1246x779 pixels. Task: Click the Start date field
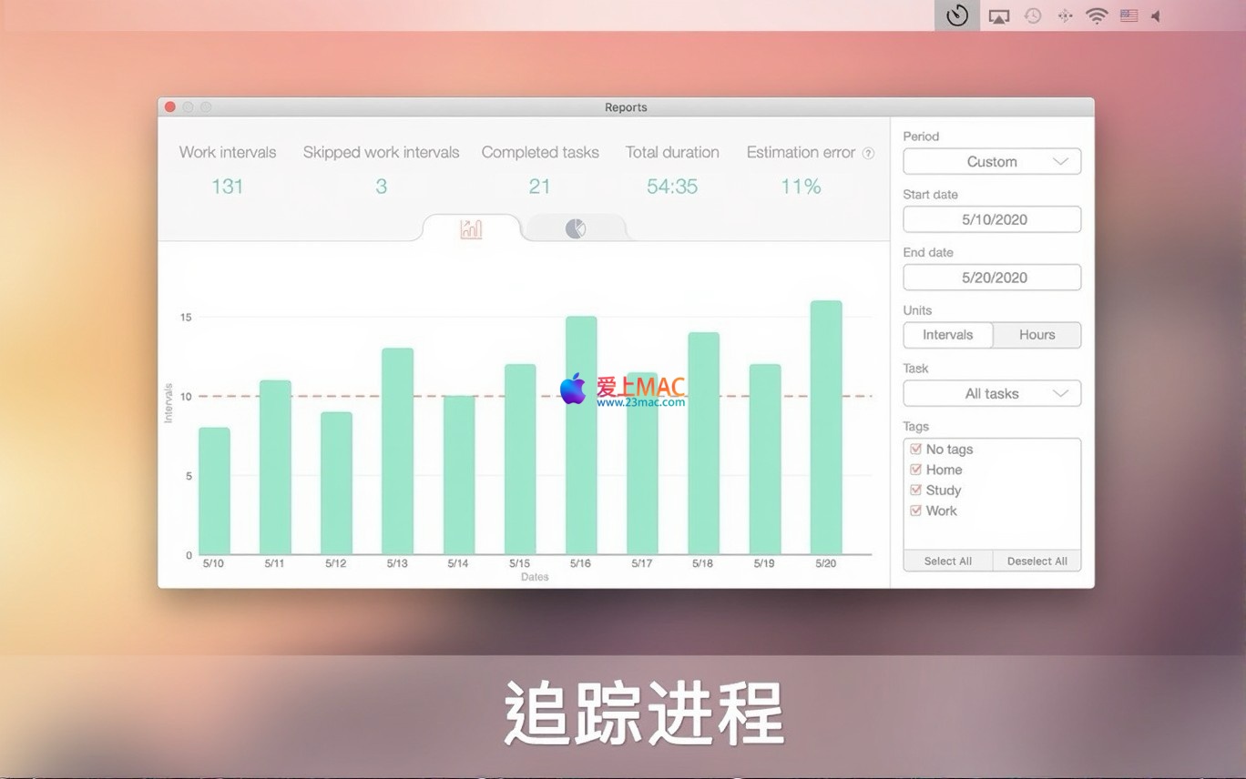(x=992, y=219)
